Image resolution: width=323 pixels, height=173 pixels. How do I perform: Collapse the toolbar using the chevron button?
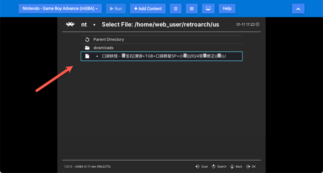coord(298,8)
